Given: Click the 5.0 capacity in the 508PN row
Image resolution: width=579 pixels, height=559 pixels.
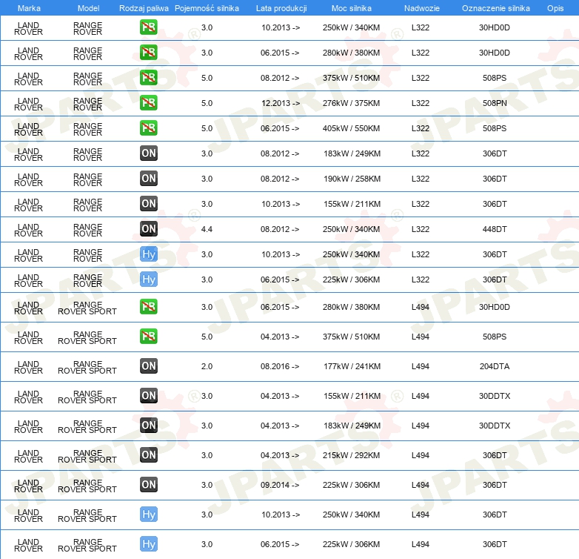Looking at the screenshot, I should tap(207, 103).
